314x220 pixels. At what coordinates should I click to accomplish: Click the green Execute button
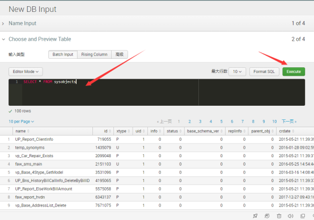294,71
